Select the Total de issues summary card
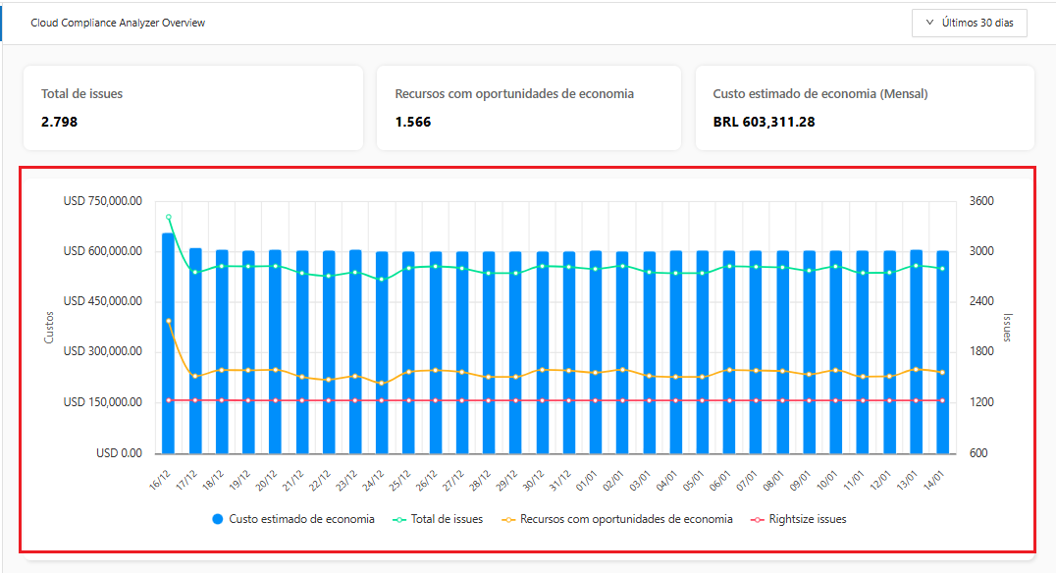Screen dimensions: 1056x573 (193, 108)
